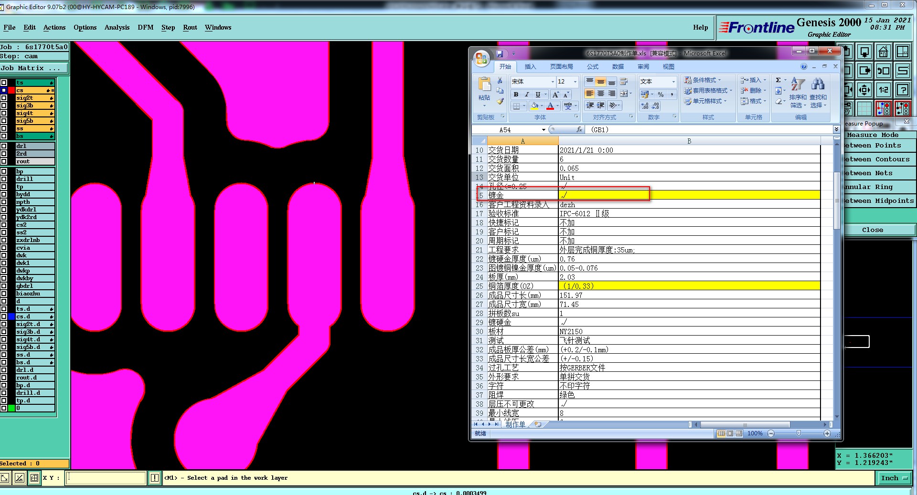917x495 pixels.
Task: Switch to Excel 页面布局 ribbon tab
Action: [561, 67]
